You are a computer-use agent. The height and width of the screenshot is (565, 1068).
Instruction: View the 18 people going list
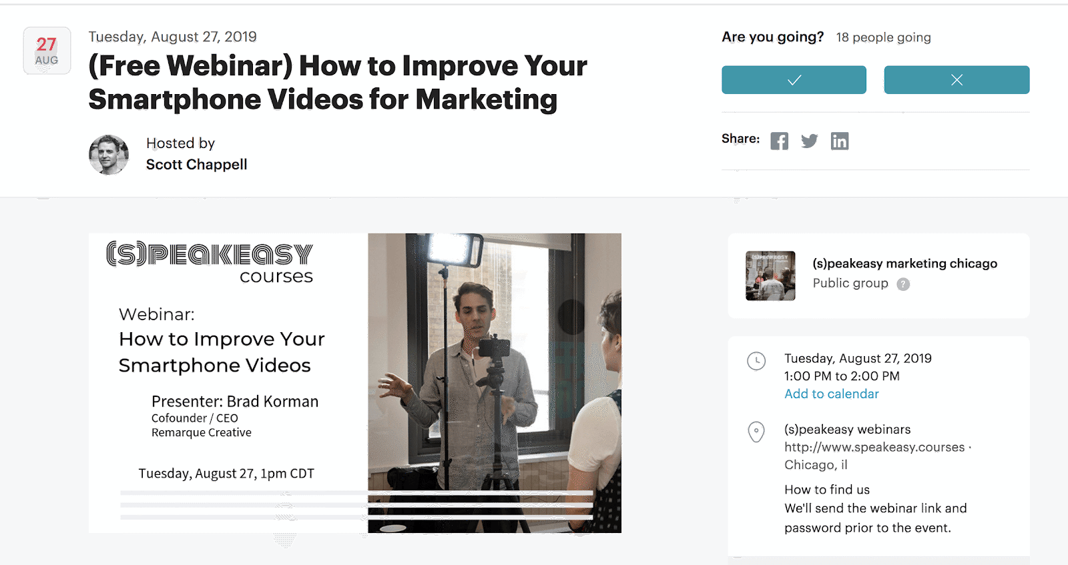pyautogui.click(x=883, y=37)
